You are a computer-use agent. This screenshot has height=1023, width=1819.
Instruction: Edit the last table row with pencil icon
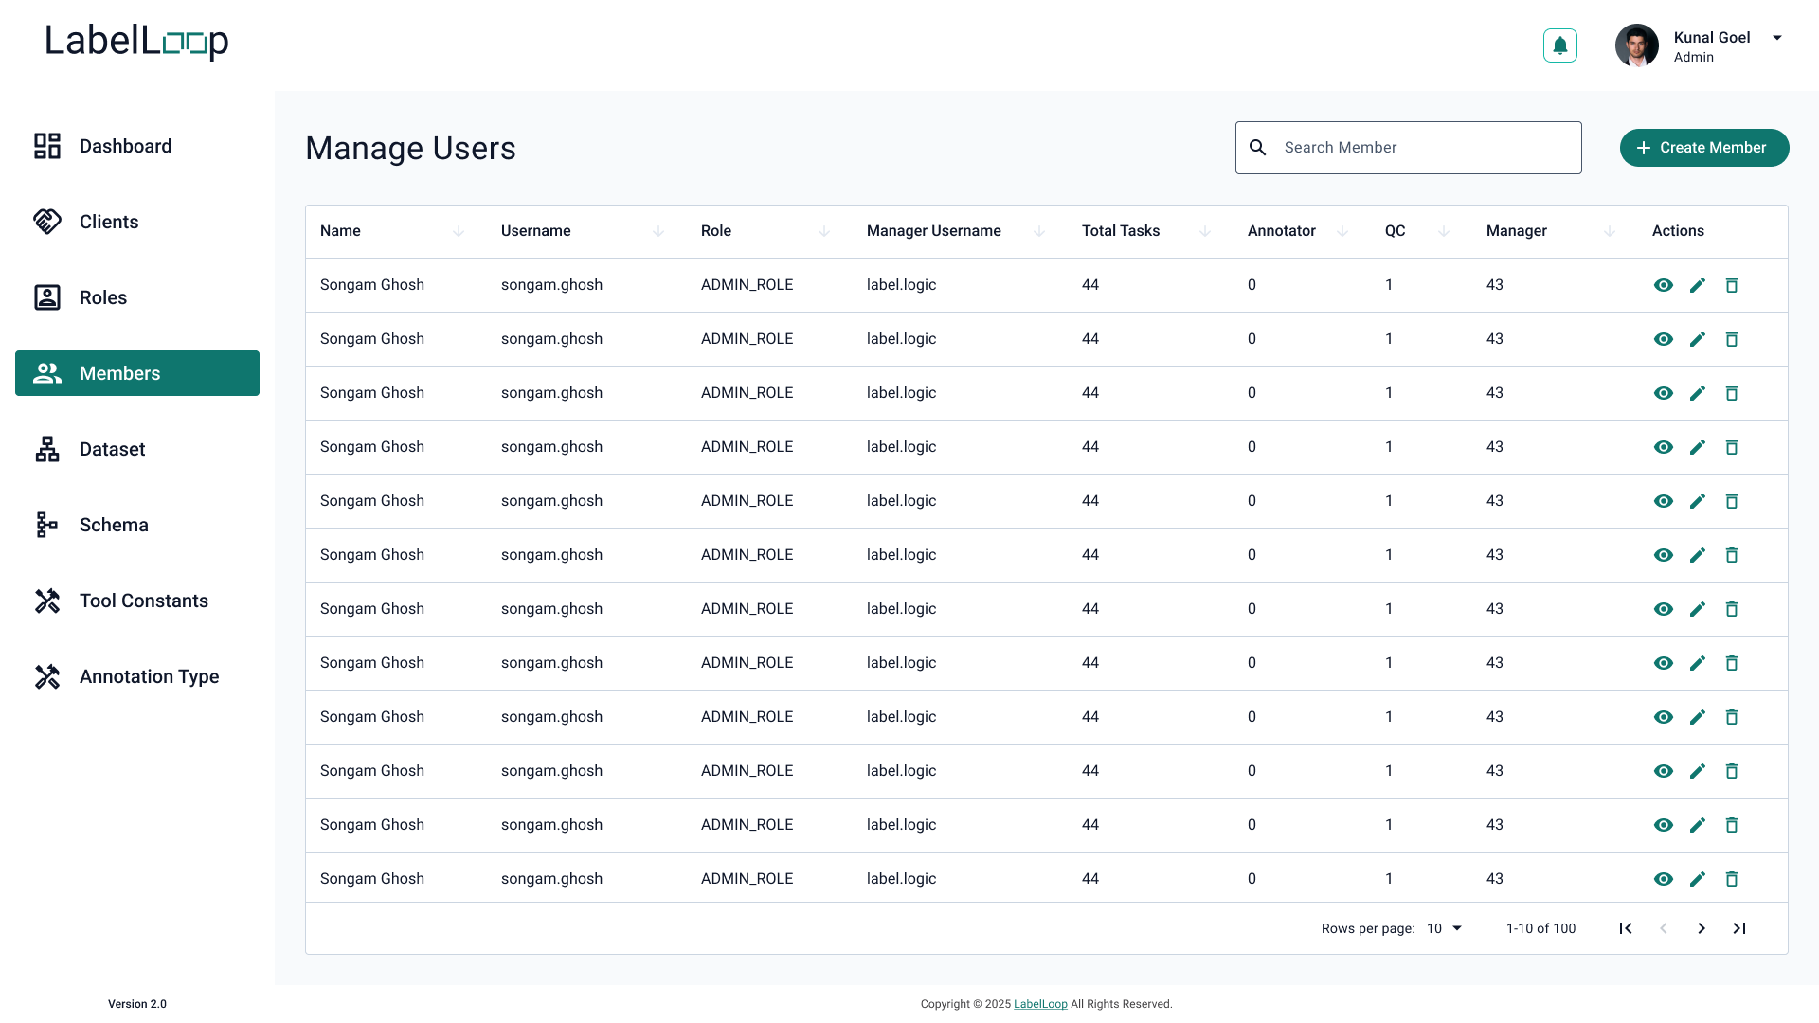[x=1698, y=879]
